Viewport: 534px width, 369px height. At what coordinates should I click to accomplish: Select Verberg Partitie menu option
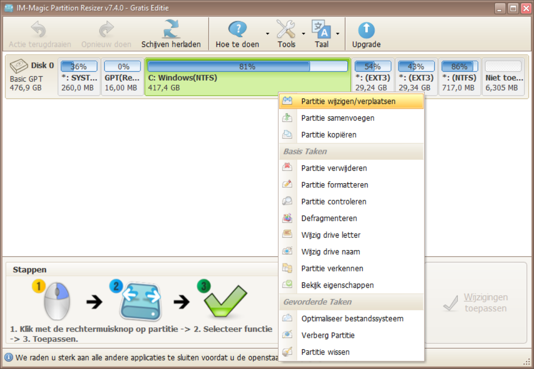click(328, 335)
